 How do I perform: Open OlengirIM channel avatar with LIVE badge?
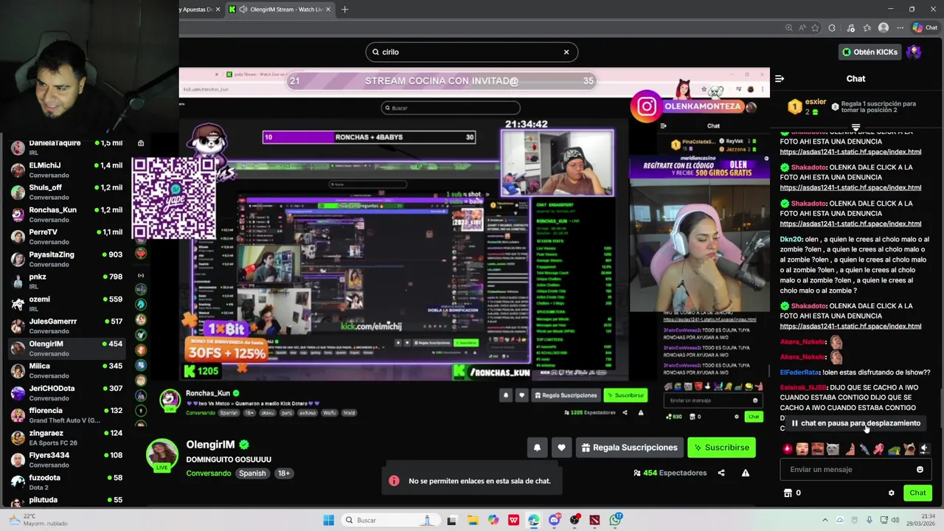(x=162, y=455)
